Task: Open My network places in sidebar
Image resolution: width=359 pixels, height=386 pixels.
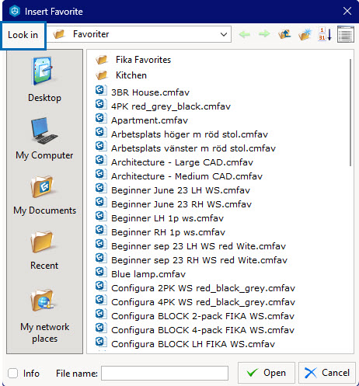Action: pyautogui.click(x=44, y=316)
